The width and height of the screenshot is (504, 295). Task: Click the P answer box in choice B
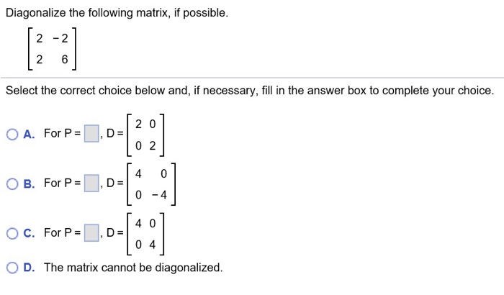click(91, 183)
